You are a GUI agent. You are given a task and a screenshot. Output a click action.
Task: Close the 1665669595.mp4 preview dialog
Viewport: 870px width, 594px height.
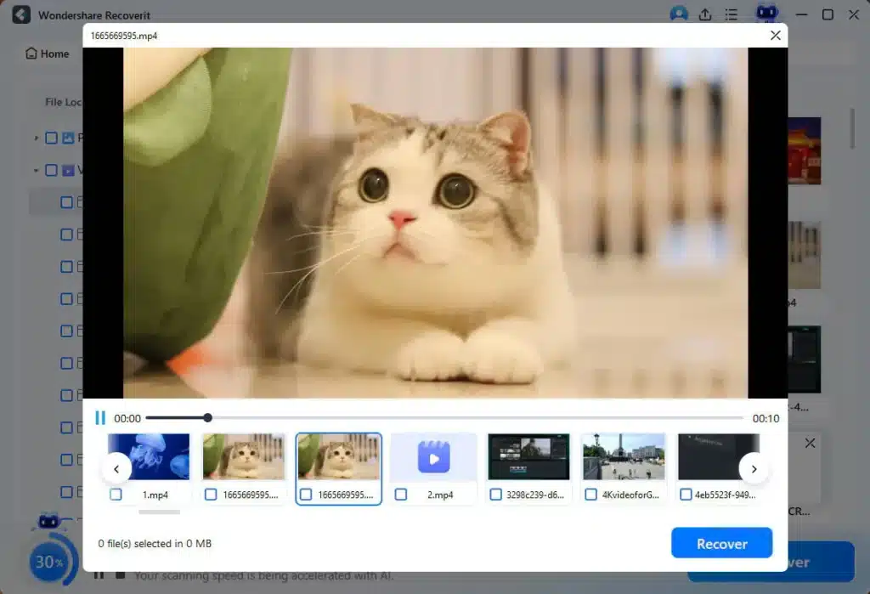(x=774, y=35)
